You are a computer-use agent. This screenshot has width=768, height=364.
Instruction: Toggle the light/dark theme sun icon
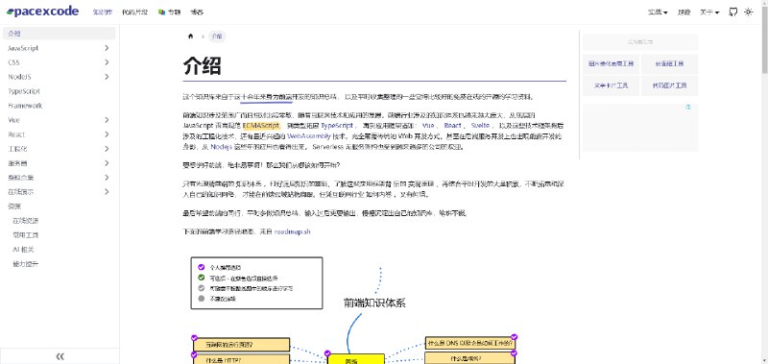click(x=749, y=12)
